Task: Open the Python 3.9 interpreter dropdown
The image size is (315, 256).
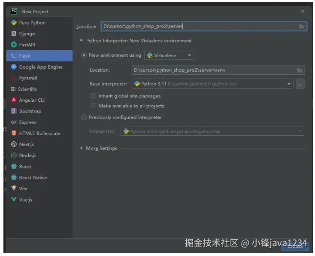Action: [x=212, y=131]
